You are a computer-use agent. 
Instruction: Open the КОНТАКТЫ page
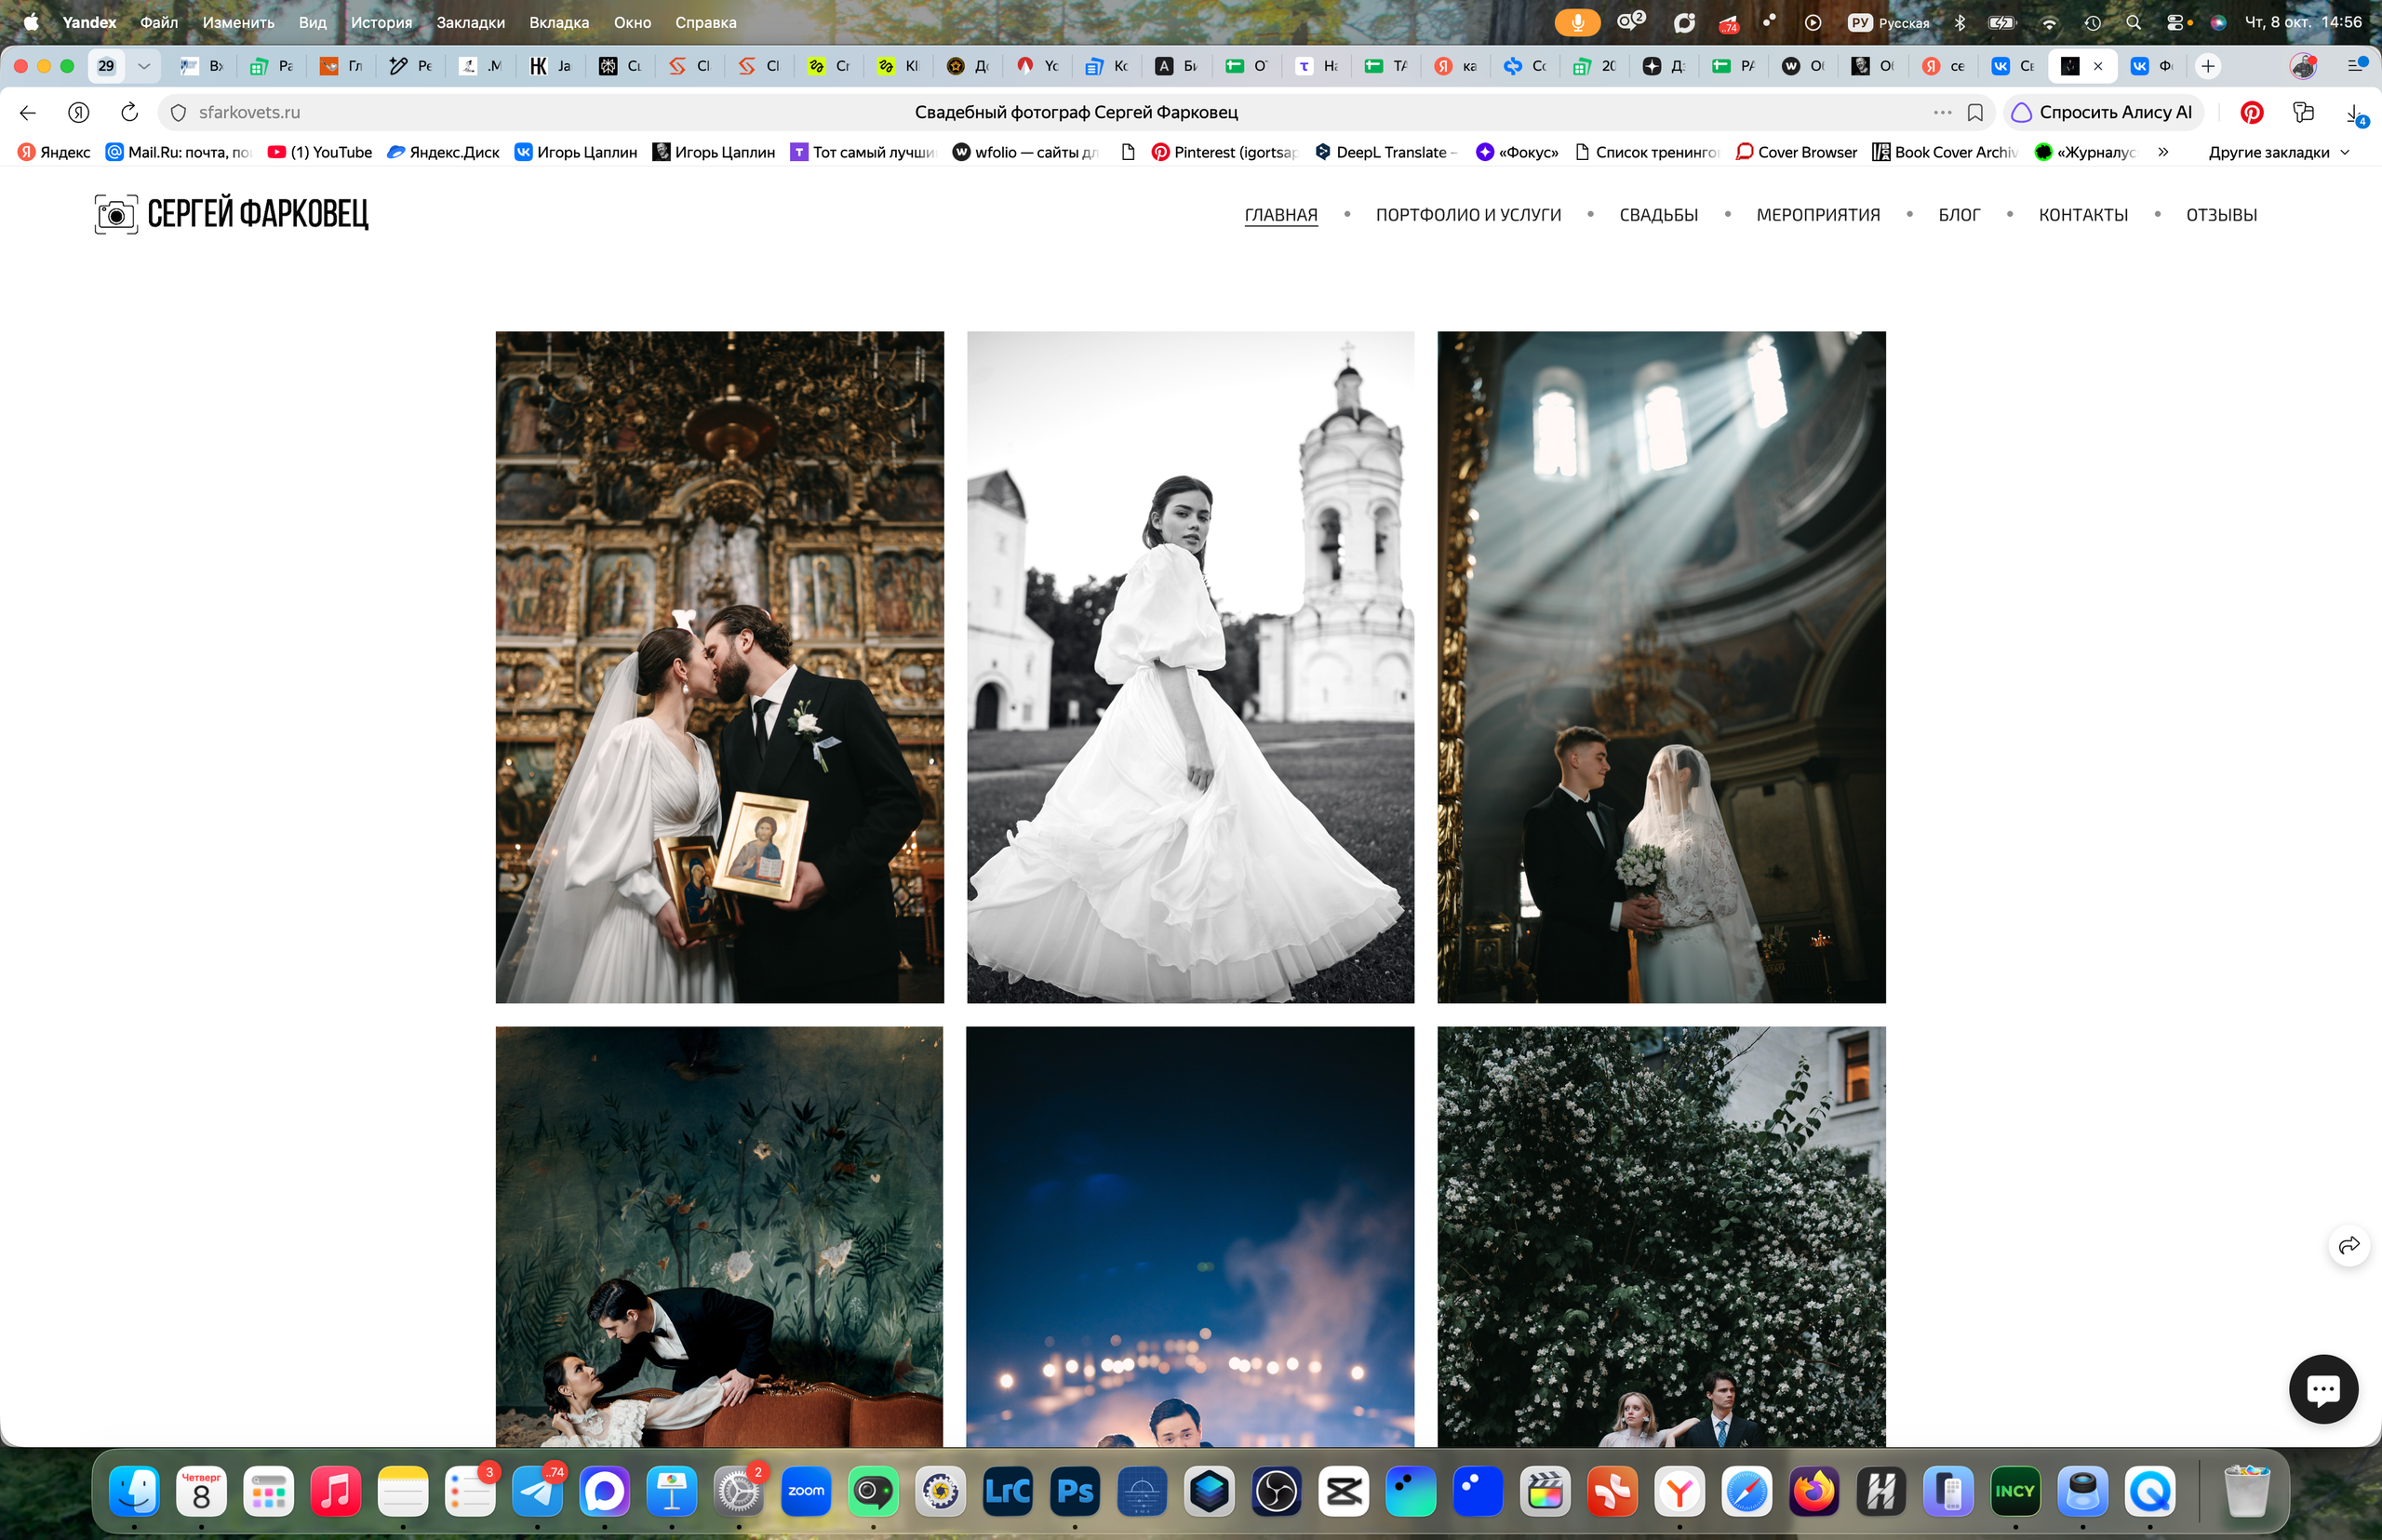pos(2083,215)
